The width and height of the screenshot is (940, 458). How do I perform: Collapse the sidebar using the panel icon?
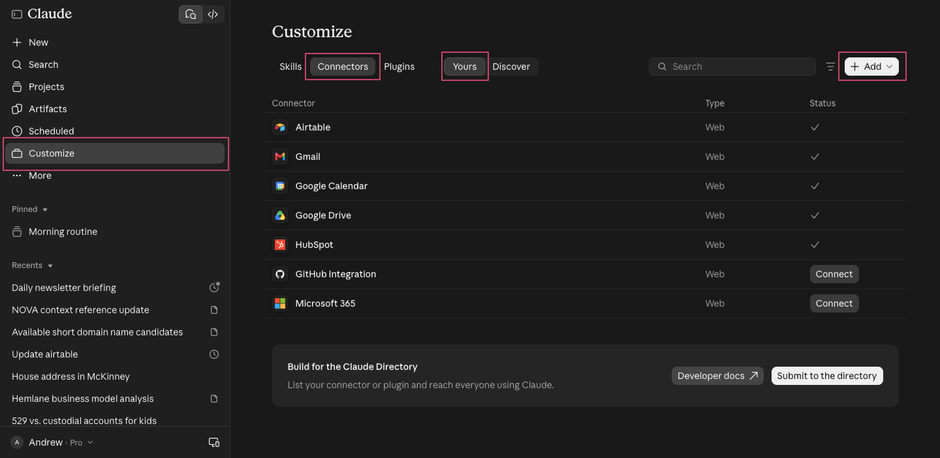(x=17, y=14)
